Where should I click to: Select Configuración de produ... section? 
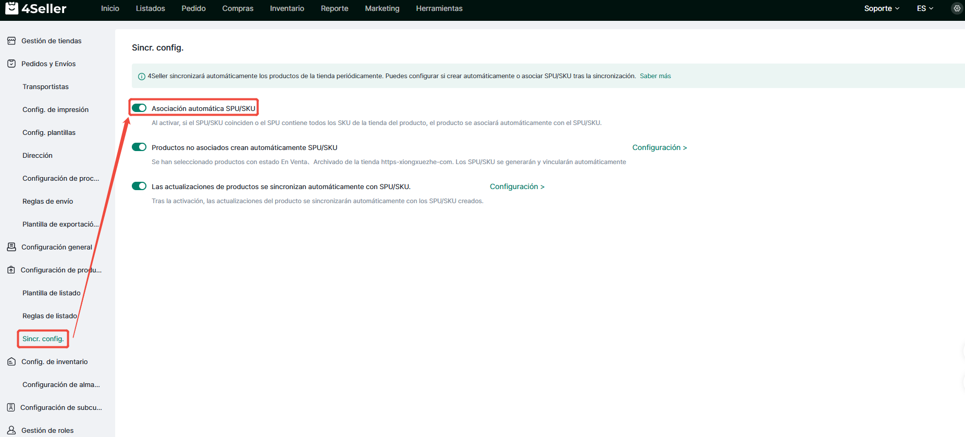click(x=61, y=270)
